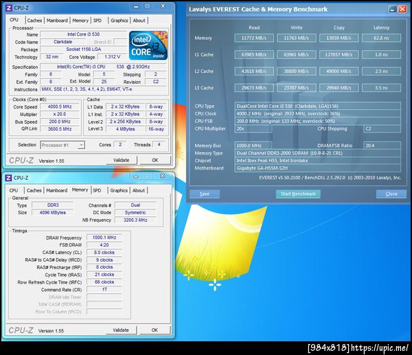
Task: Click memory Size value 4096 MBytes
Action: (53, 213)
